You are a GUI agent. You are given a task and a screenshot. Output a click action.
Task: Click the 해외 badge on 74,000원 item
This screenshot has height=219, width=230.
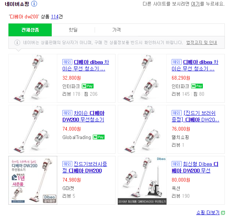pyautogui.click(x=67, y=113)
